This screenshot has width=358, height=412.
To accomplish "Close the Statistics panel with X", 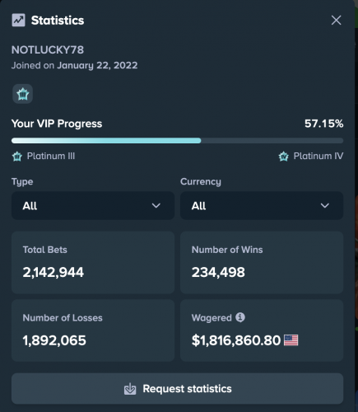I will click(x=336, y=20).
